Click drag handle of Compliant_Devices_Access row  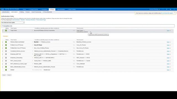tap(2, 51)
